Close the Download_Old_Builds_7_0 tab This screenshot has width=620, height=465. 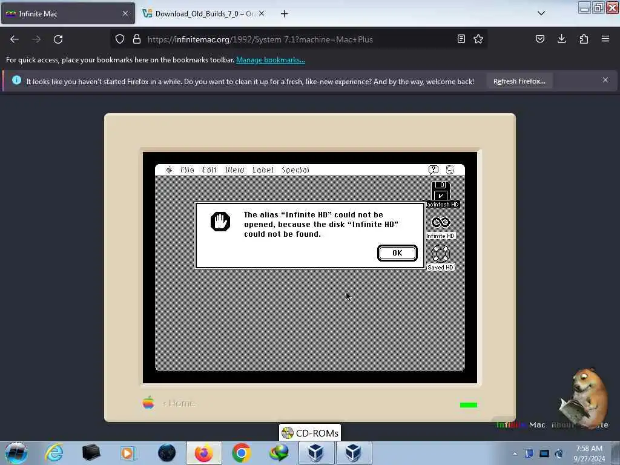click(x=262, y=13)
